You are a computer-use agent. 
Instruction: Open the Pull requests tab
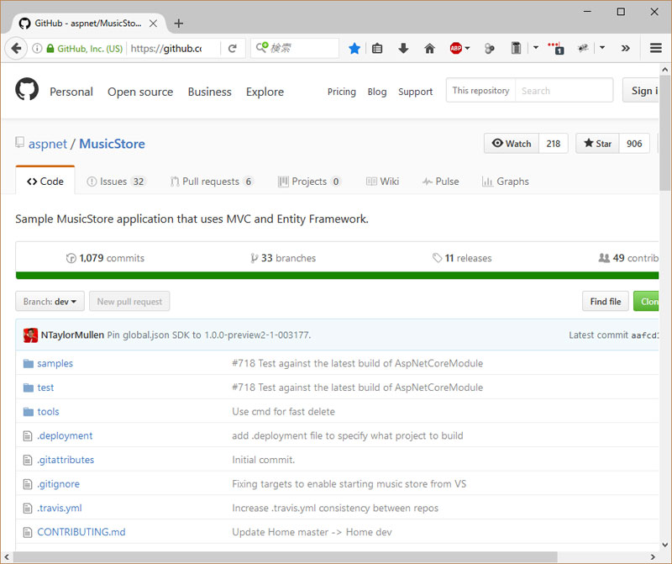pyautogui.click(x=212, y=182)
